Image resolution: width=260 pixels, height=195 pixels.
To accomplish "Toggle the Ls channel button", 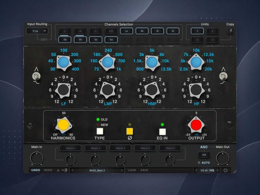I will [126, 31].
